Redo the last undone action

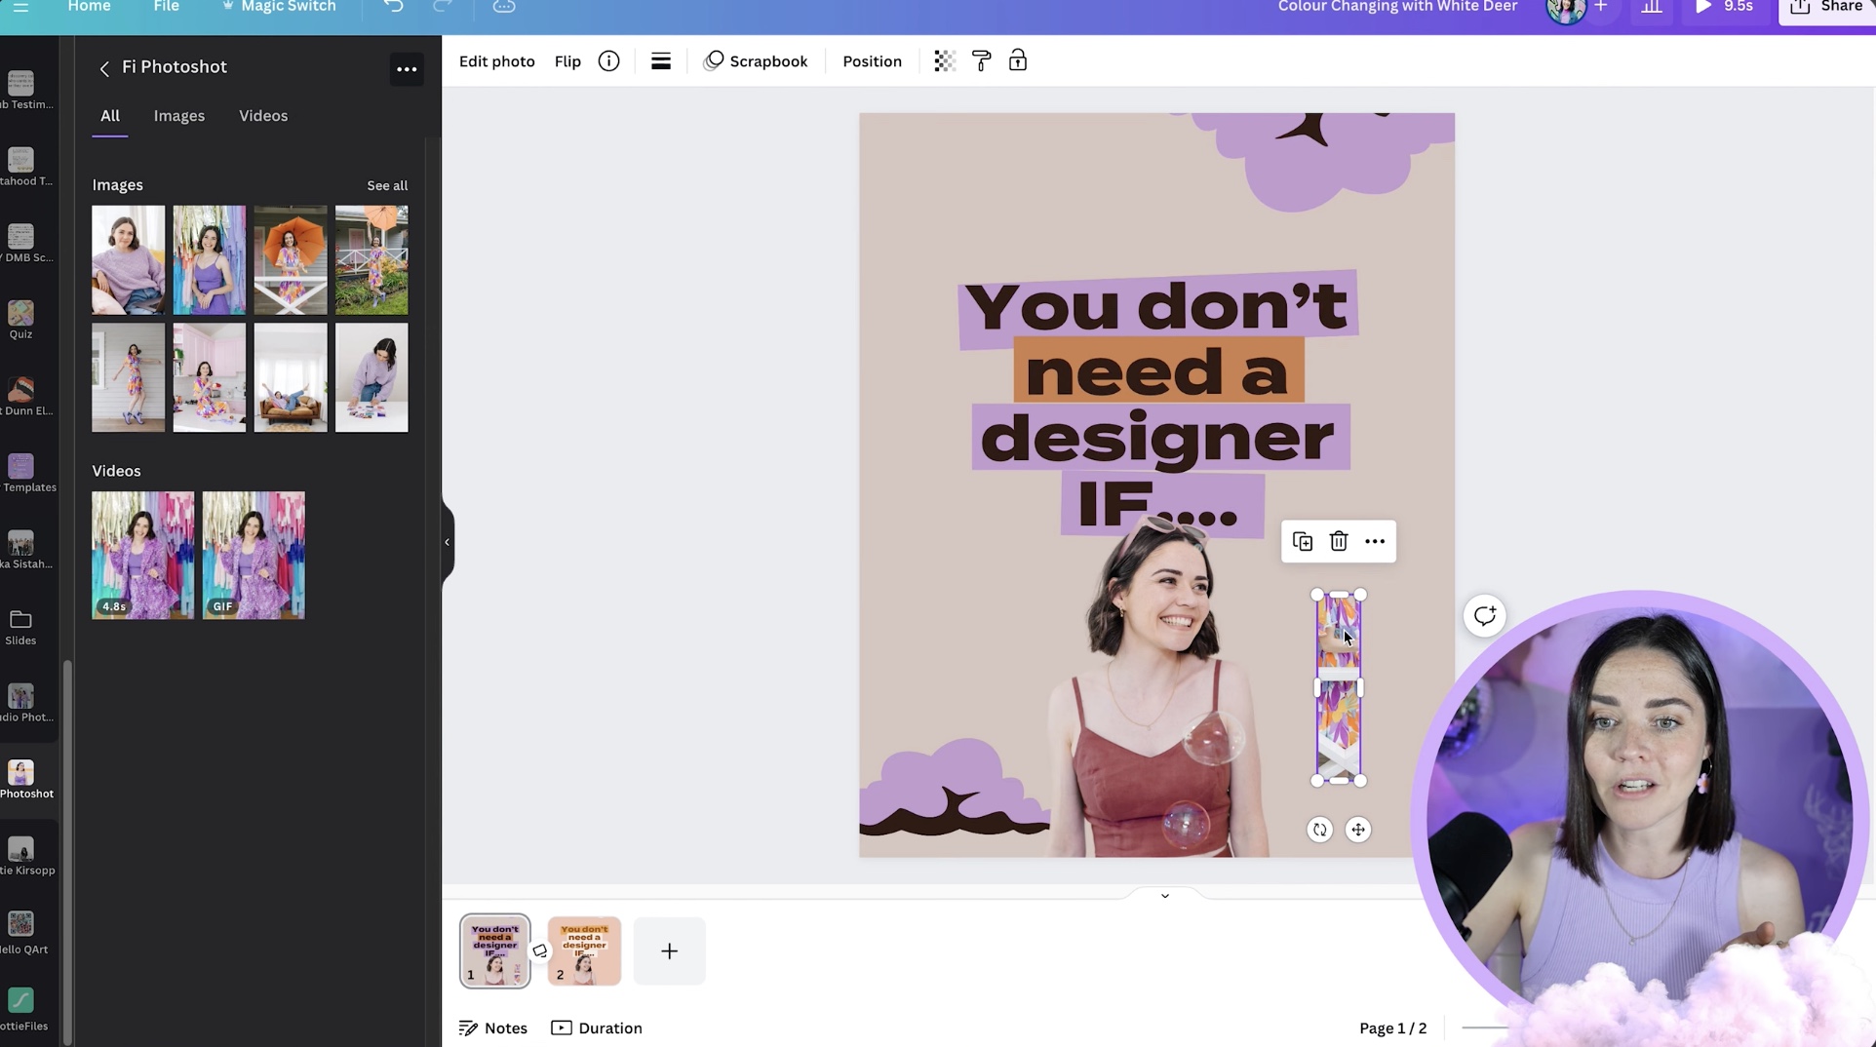[x=444, y=6]
